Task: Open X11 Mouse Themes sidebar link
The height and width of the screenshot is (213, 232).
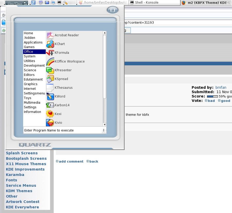Action: tap(26, 164)
